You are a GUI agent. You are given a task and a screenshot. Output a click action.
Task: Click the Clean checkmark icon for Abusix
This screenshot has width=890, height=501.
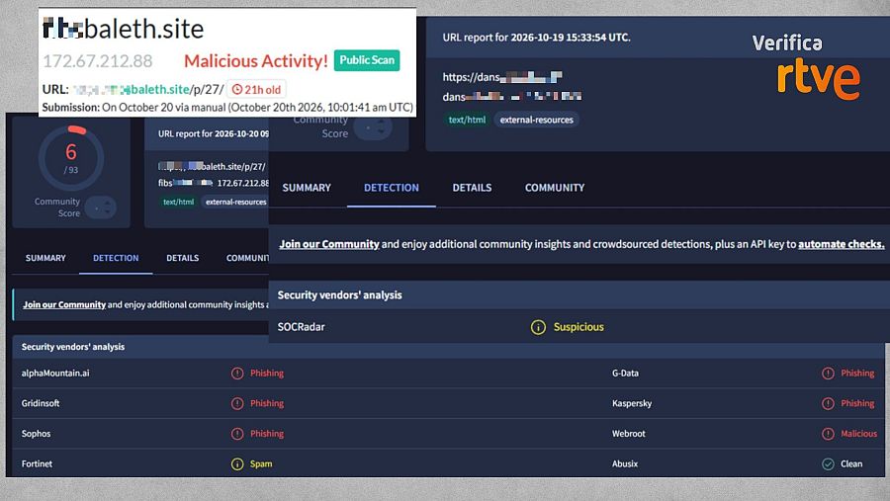click(828, 464)
